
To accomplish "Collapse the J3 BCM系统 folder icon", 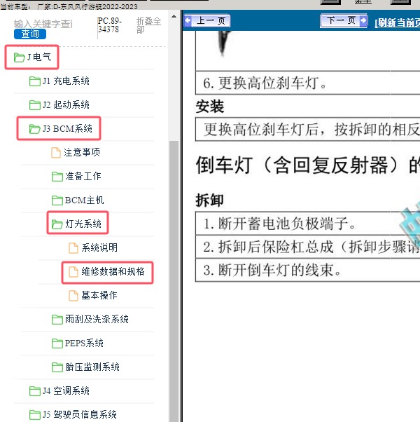I will click(35, 129).
